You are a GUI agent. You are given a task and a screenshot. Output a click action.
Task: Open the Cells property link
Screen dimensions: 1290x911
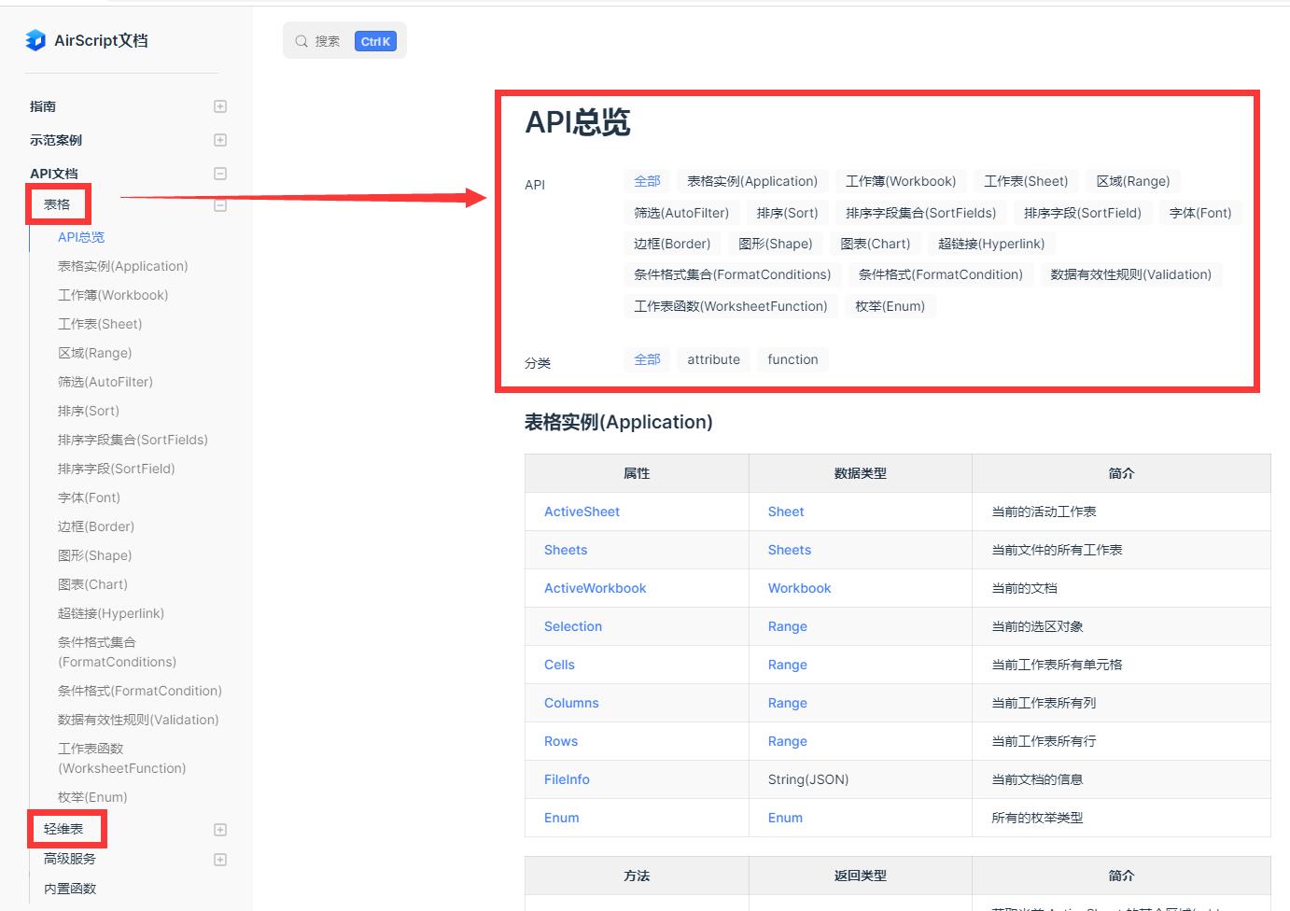pyautogui.click(x=559, y=665)
